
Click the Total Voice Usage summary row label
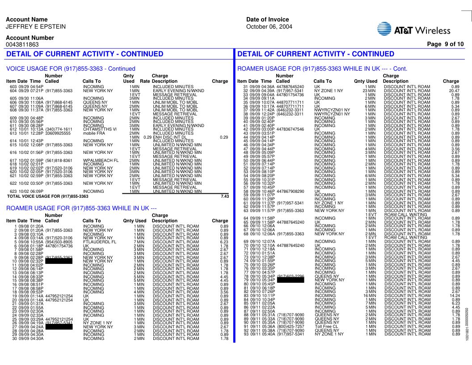coord(48,196)
